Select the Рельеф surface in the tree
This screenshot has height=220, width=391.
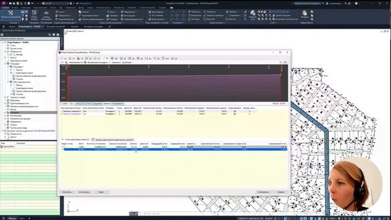coord(19,54)
